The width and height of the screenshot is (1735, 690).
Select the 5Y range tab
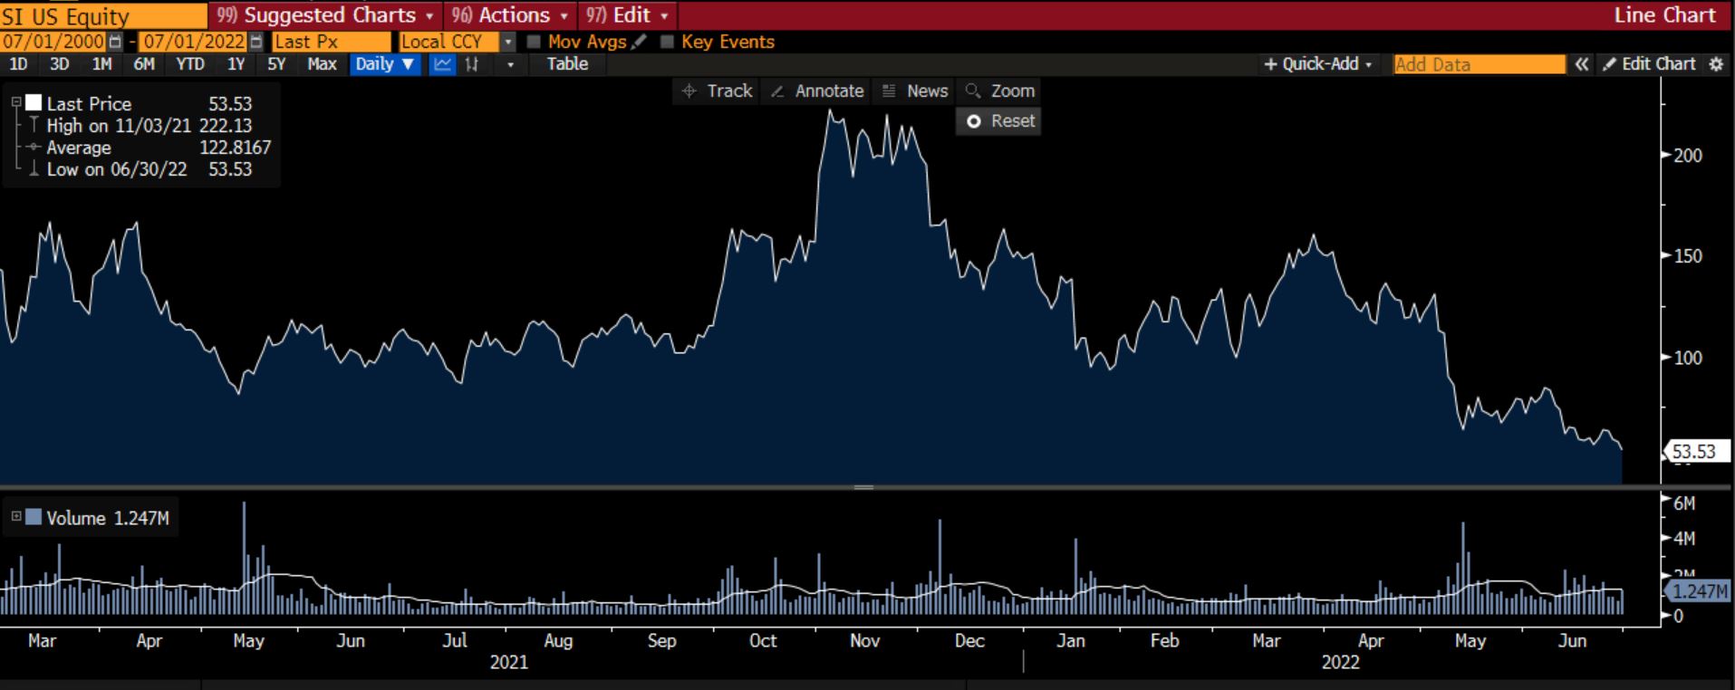[276, 64]
